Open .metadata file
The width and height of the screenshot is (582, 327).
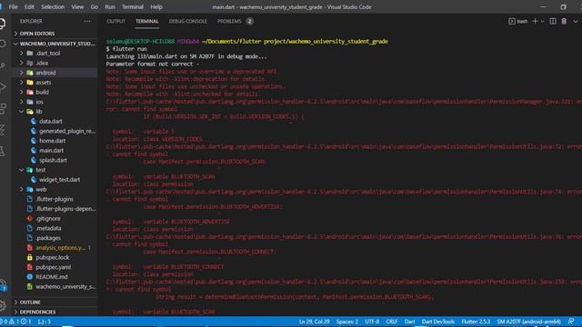(48, 228)
